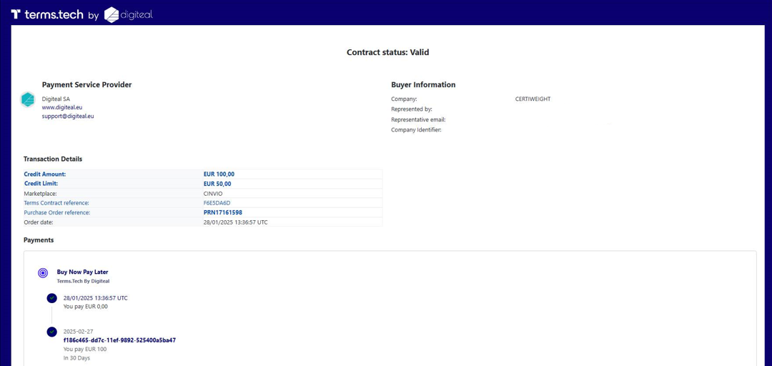Click Purchase Order reference PRN17161598
Image resolution: width=772 pixels, height=366 pixels.
[x=222, y=212]
